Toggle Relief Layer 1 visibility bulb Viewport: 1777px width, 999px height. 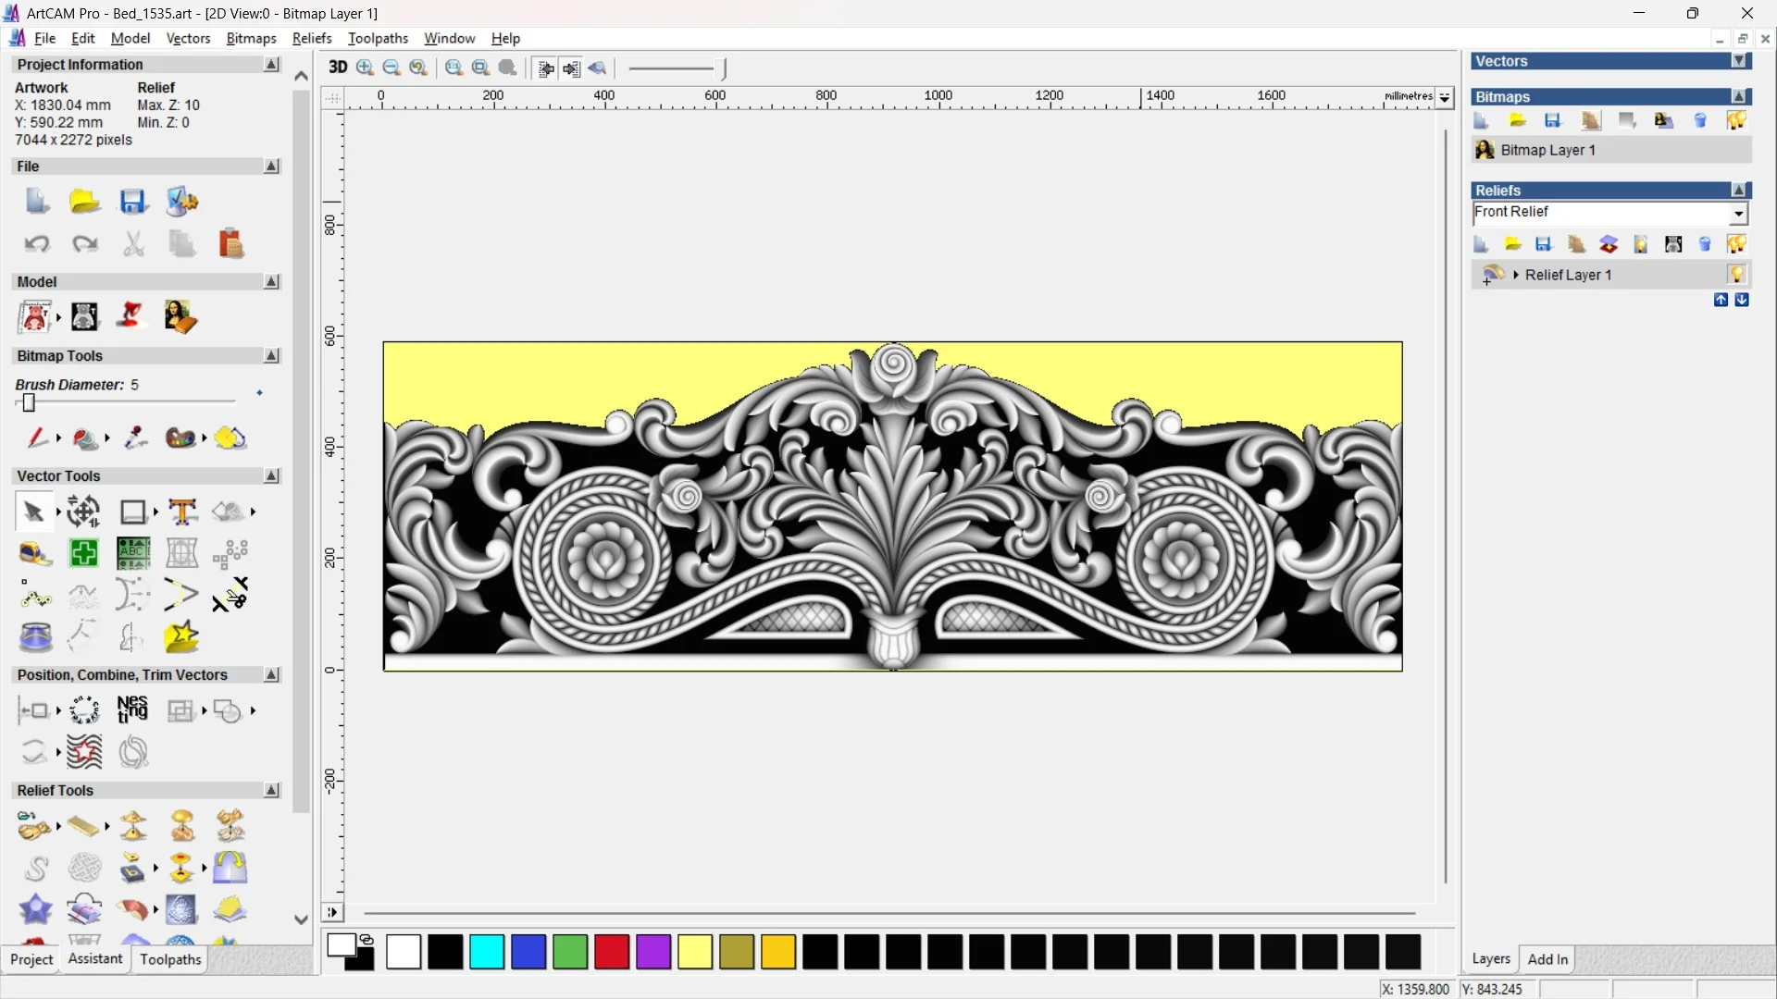tap(1736, 275)
